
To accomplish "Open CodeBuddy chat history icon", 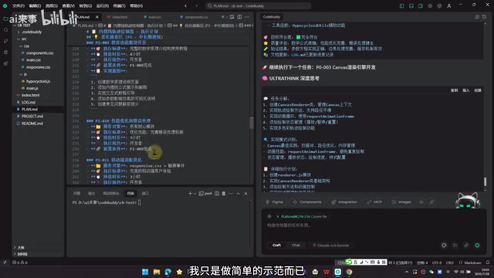I will pos(484,17).
